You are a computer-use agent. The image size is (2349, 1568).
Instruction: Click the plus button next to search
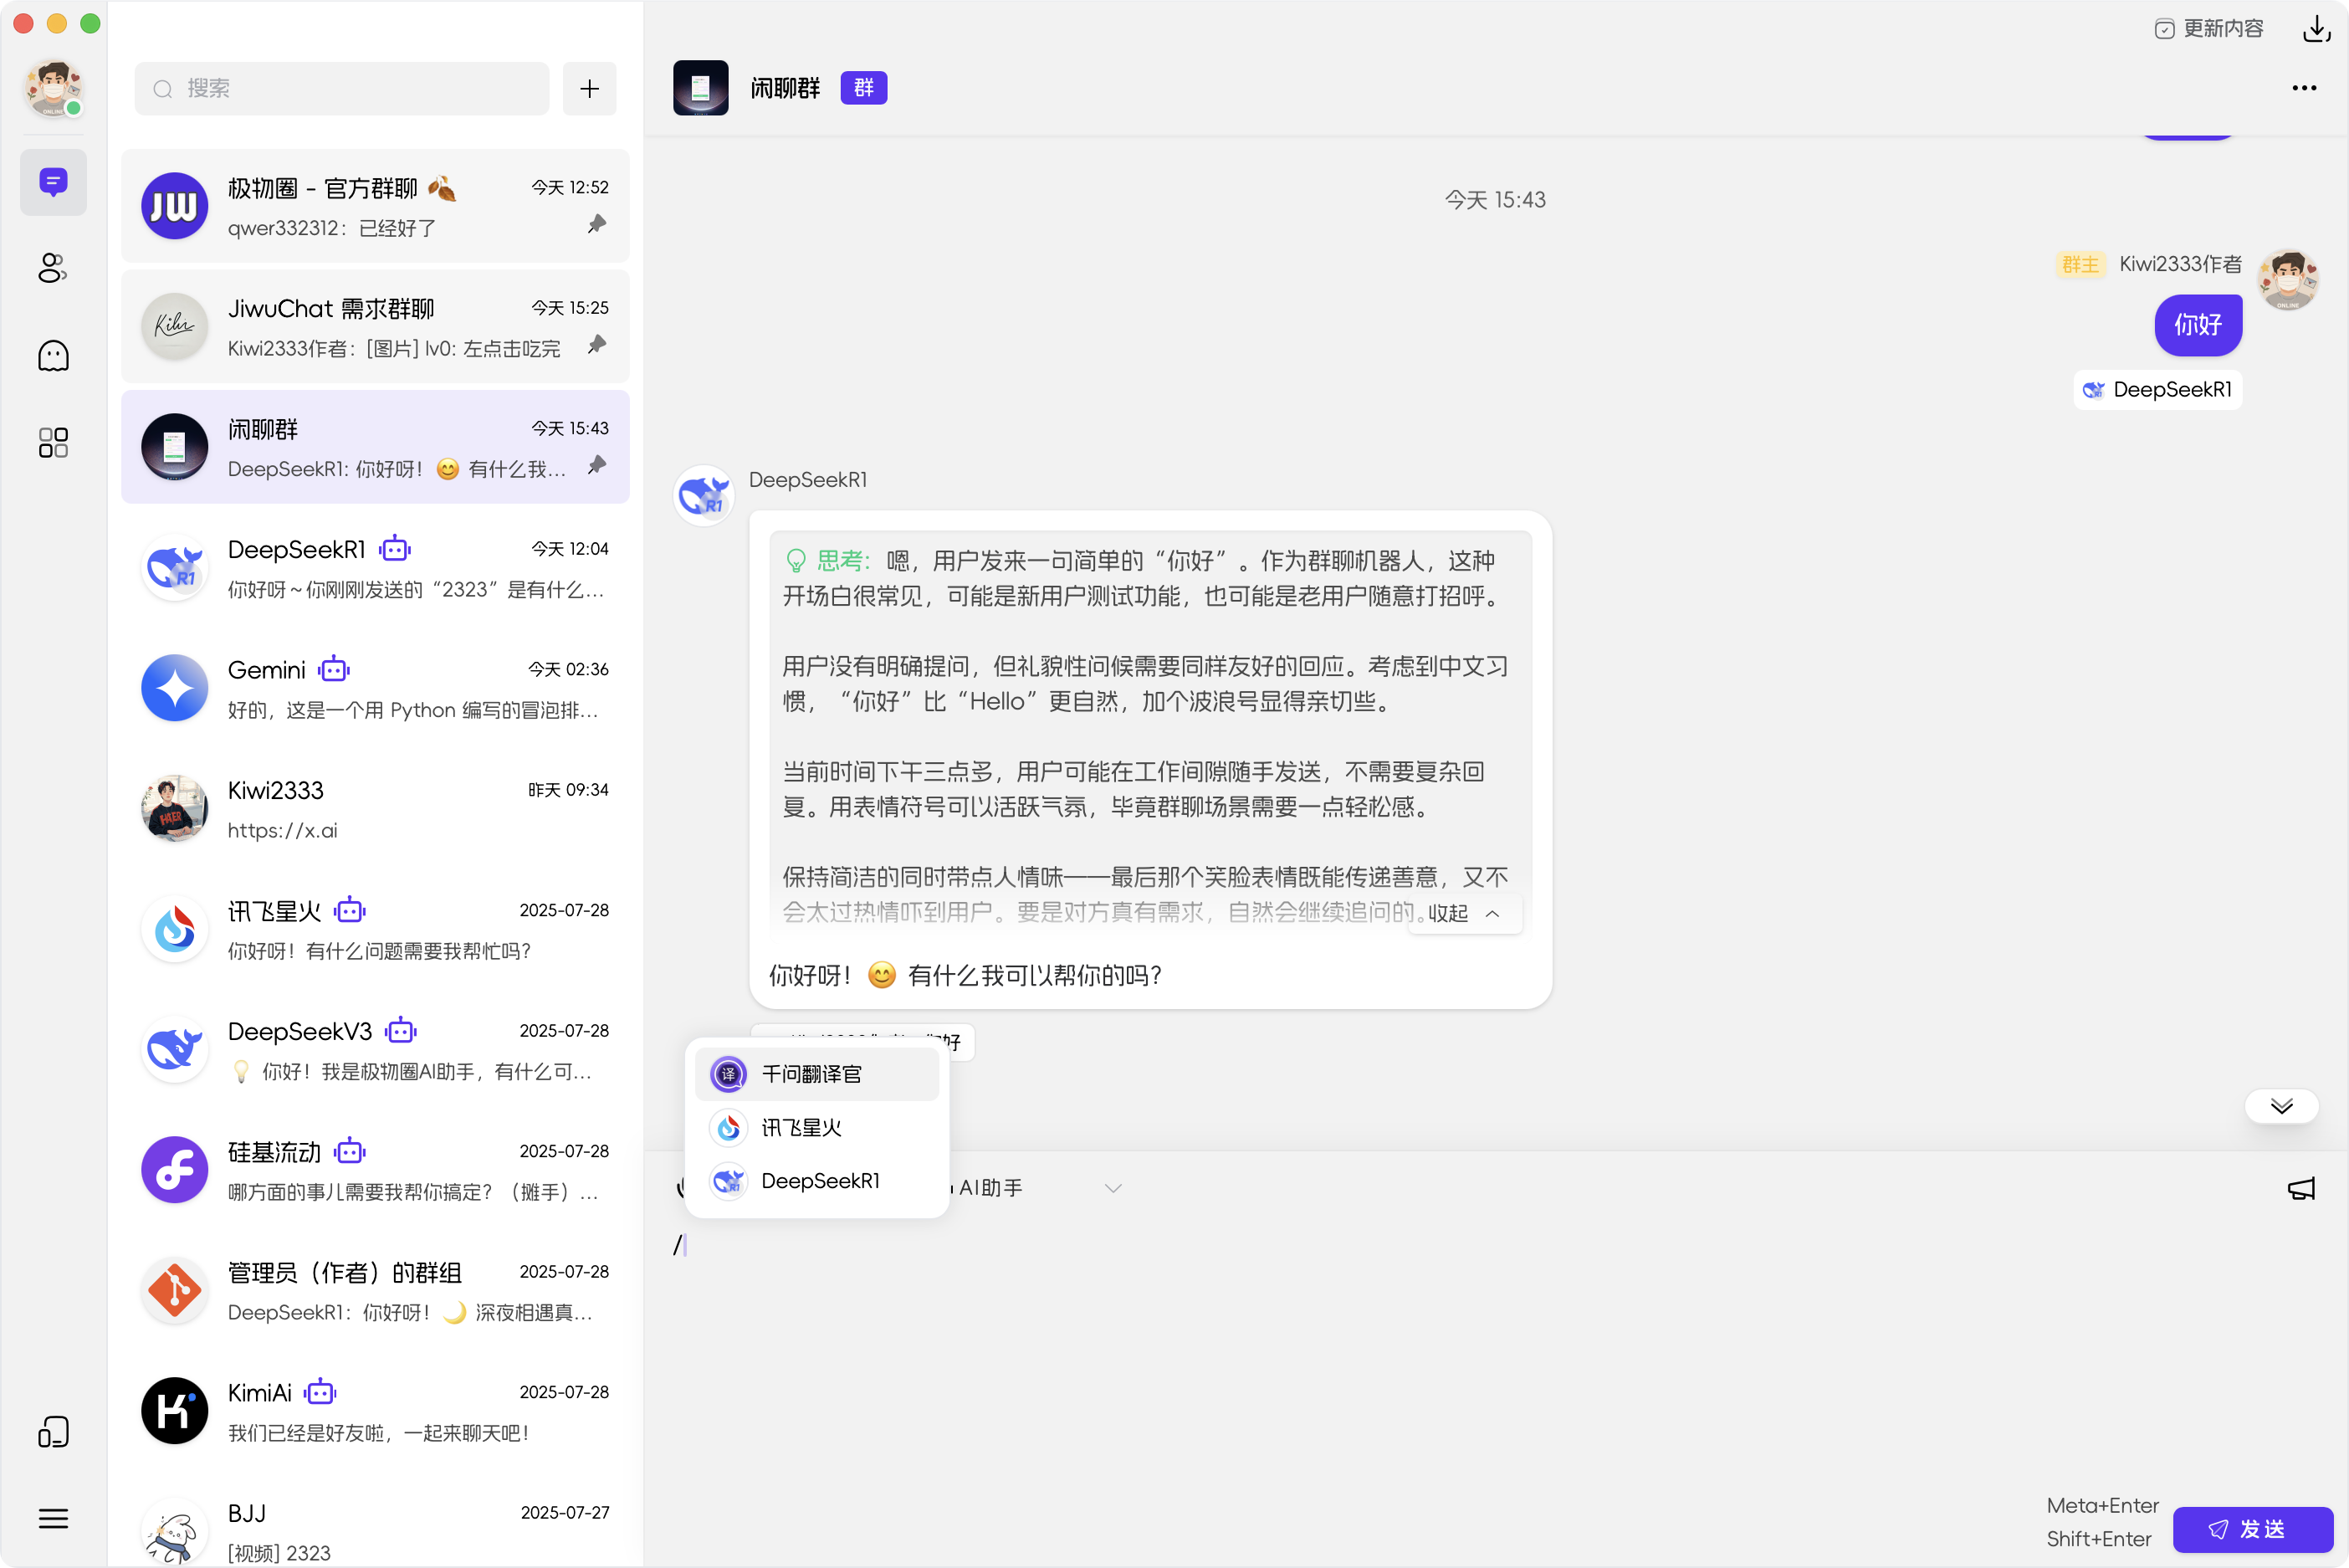coord(590,89)
